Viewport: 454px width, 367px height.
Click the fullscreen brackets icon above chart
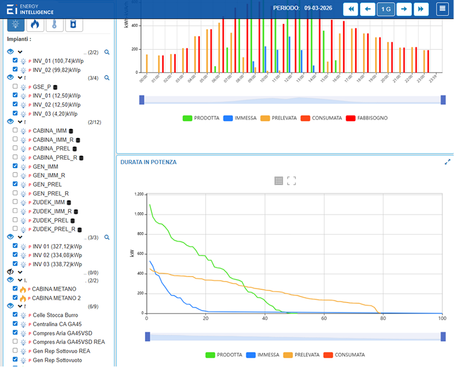tap(291, 181)
